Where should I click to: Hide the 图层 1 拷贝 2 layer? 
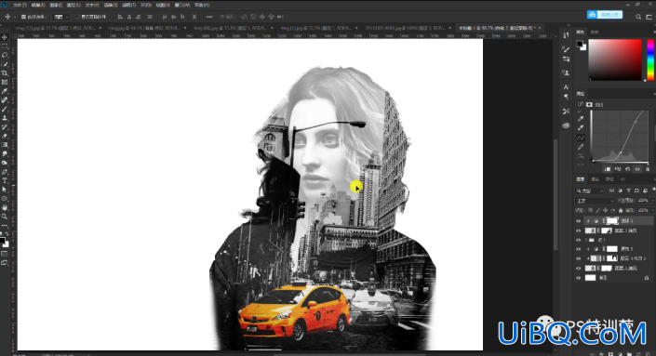[579, 258]
